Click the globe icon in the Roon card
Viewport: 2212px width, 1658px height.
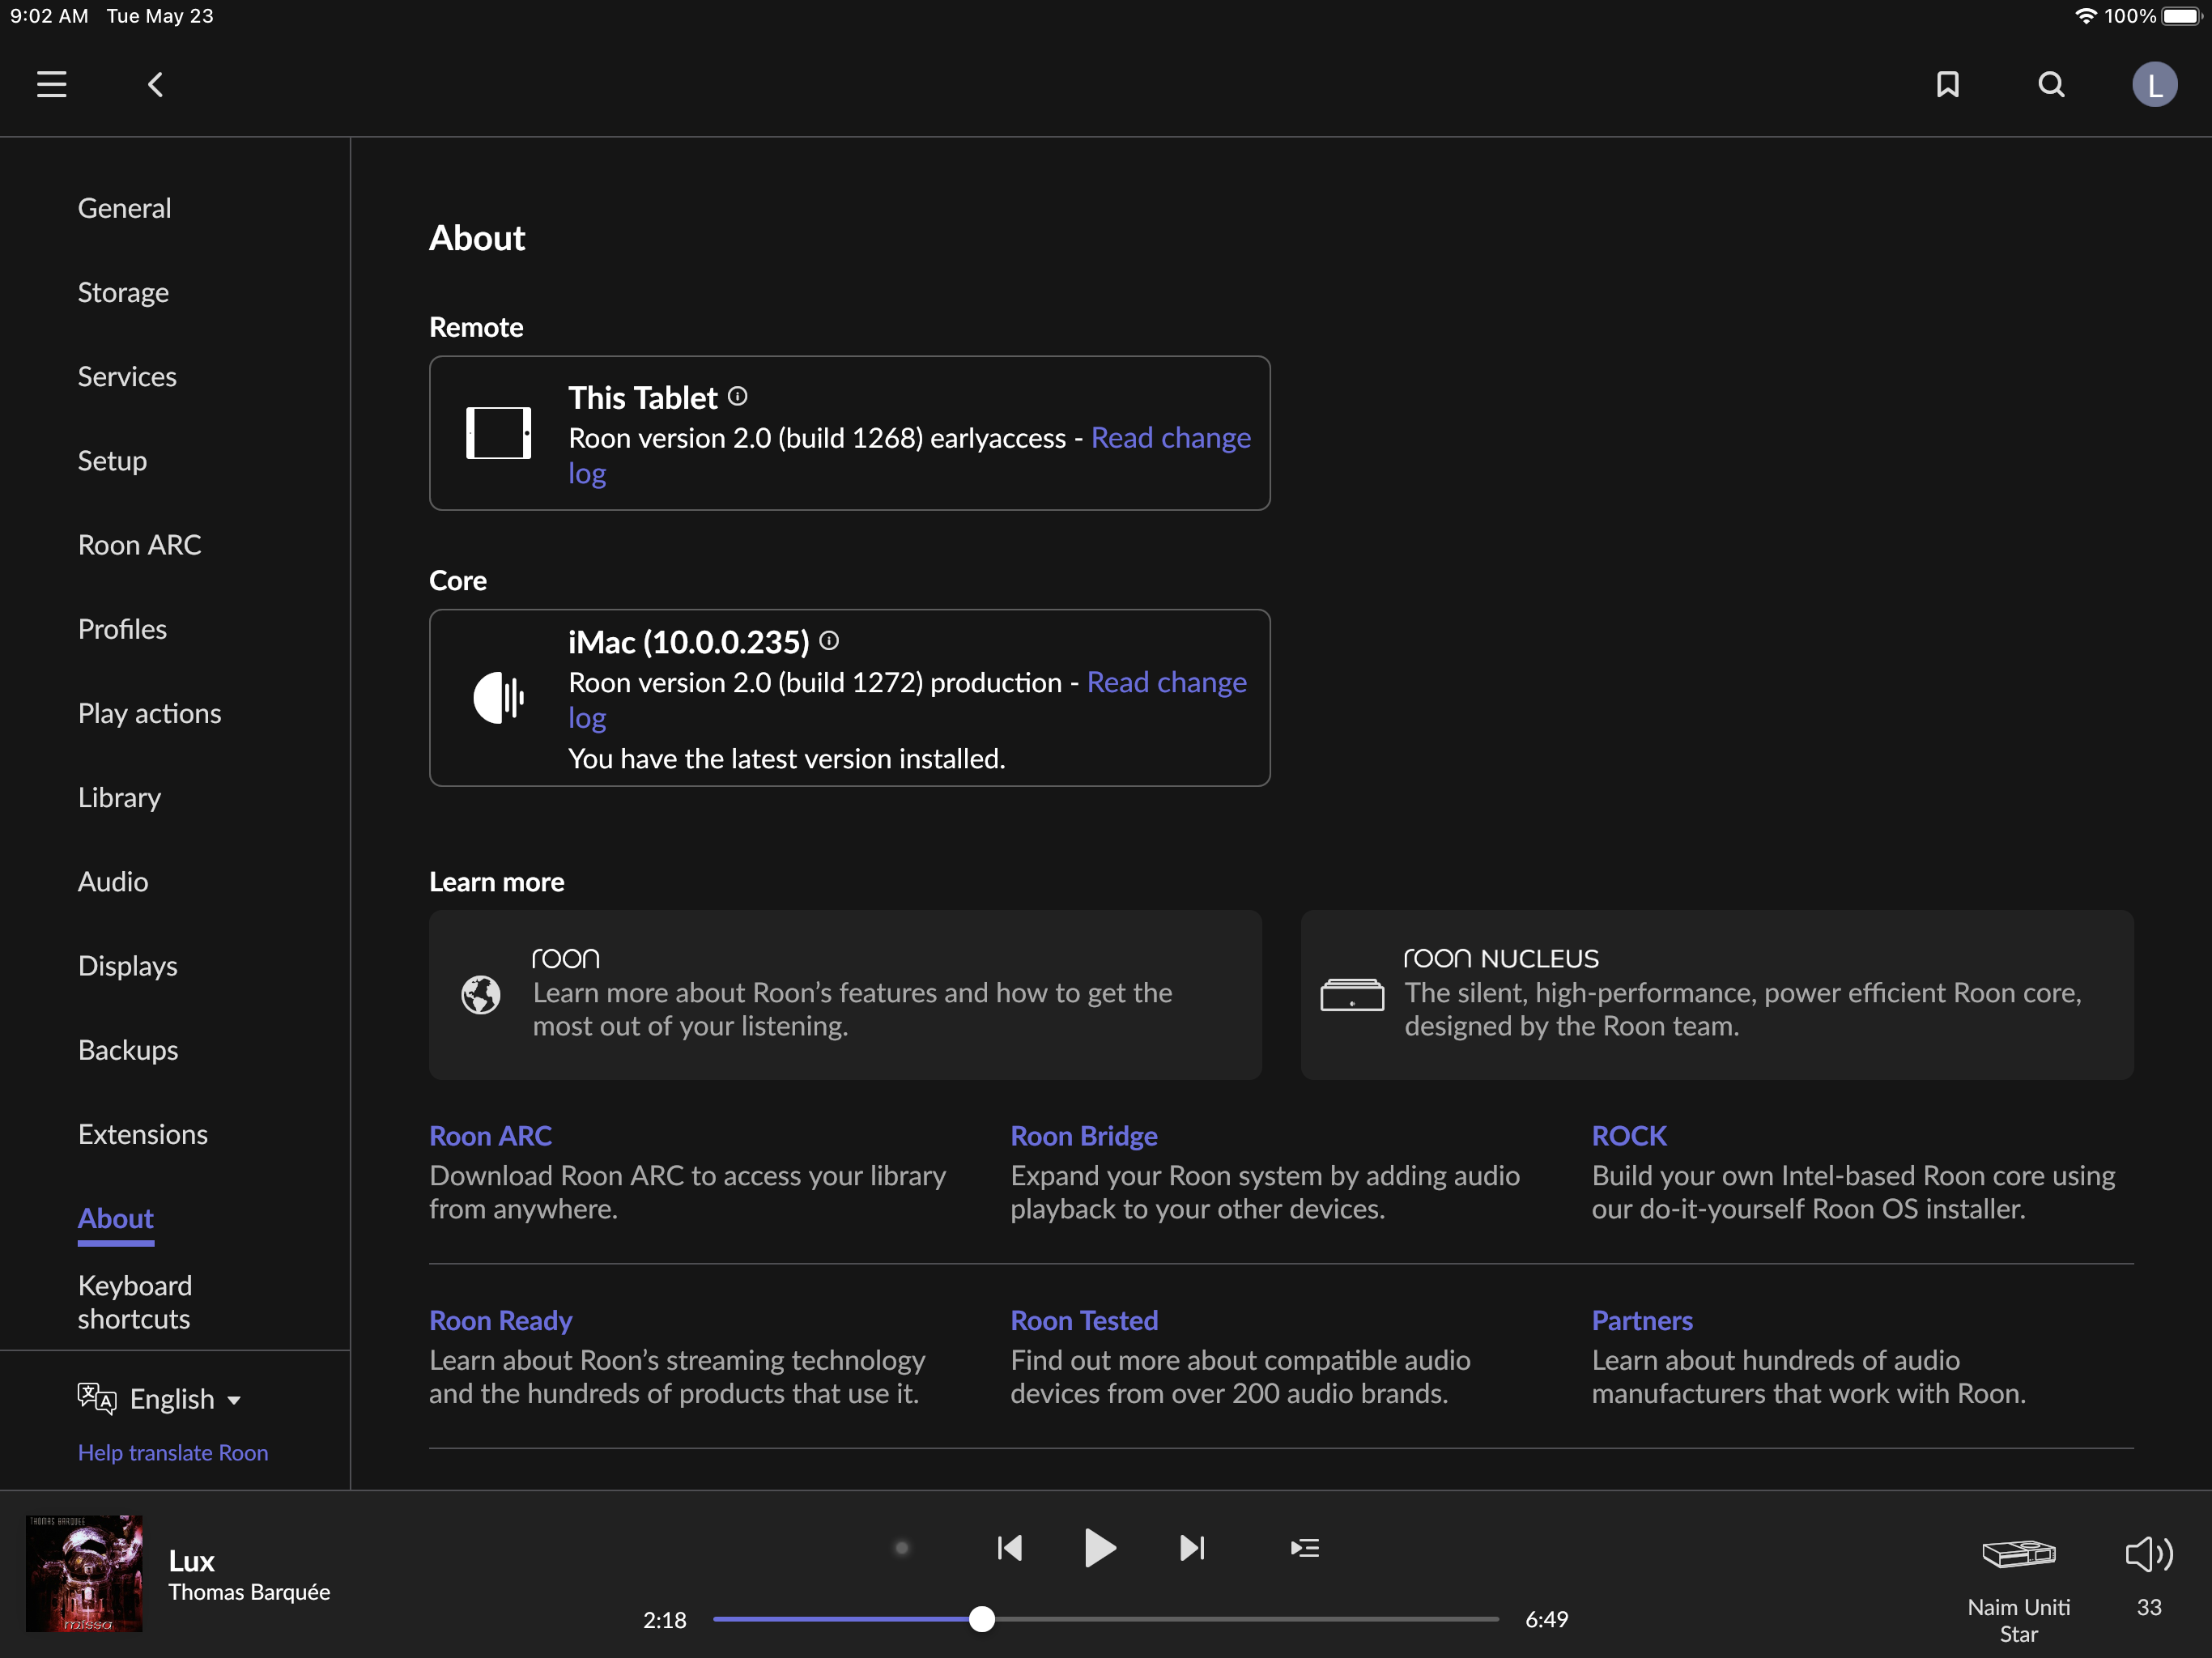click(x=481, y=994)
